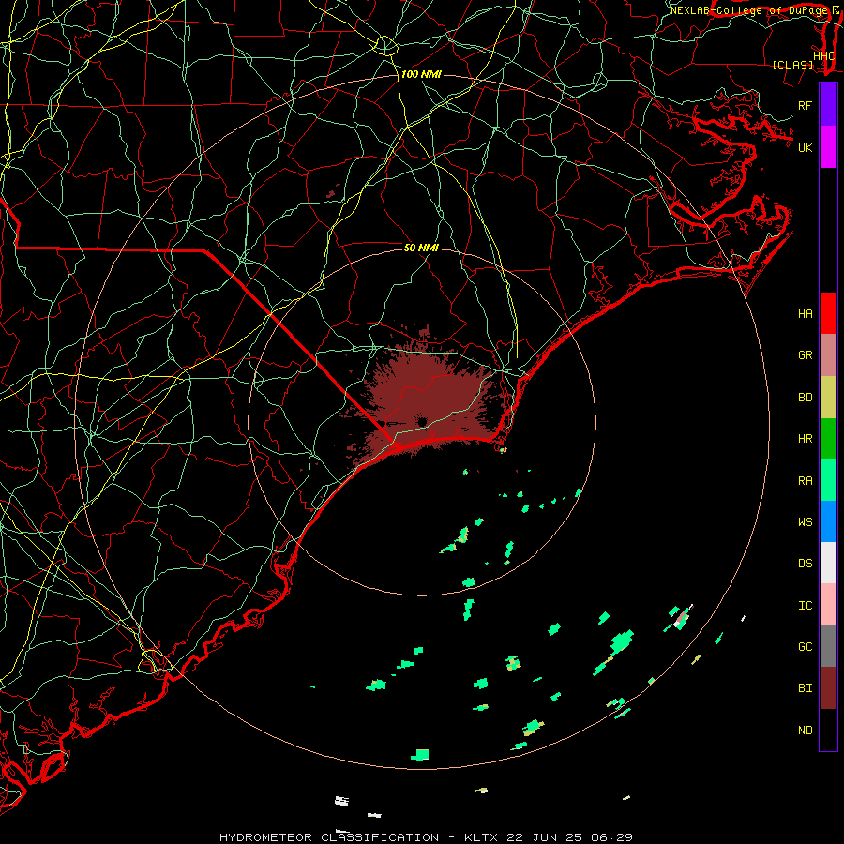Click the IC legend label
This screenshot has width=844, height=844.
click(805, 606)
